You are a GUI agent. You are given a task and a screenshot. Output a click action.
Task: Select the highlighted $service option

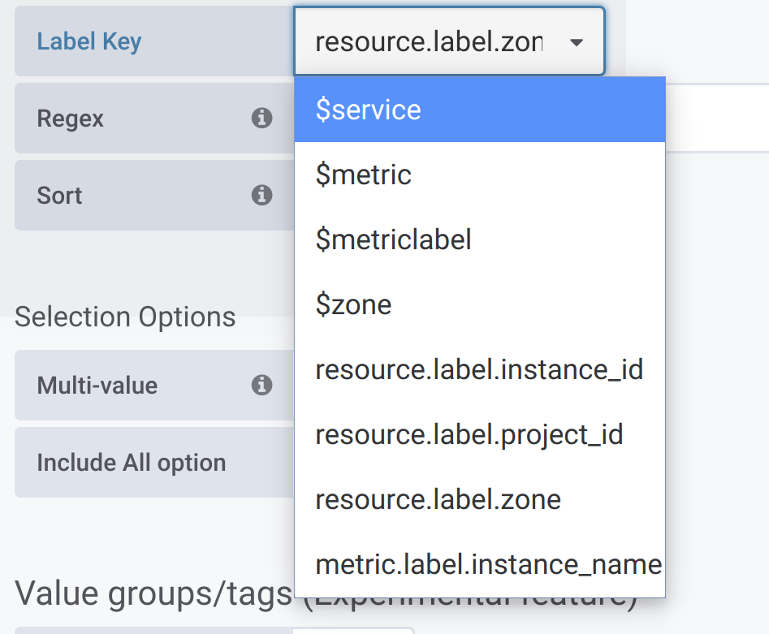point(368,109)
